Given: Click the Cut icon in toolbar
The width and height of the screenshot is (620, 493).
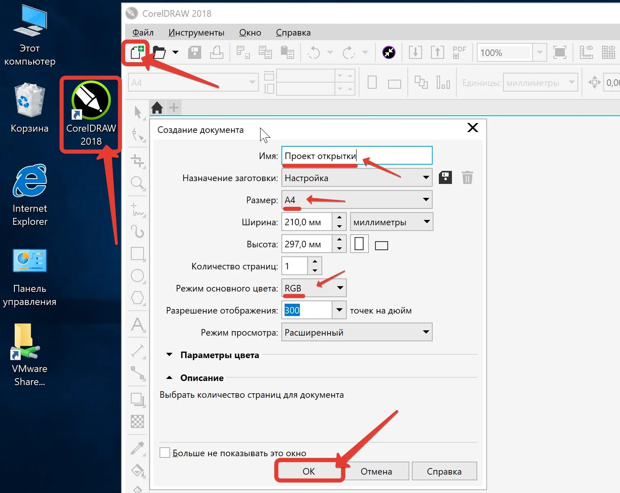Looking at the screenshot, I should pyautogui.click(x=243, y=52).
